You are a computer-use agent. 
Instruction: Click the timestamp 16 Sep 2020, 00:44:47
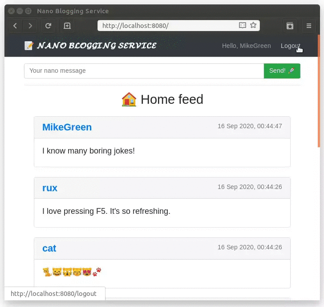pos(250,126)
